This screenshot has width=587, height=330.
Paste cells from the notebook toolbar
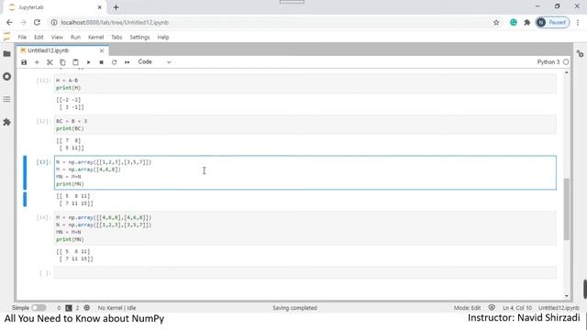point(75,62)
